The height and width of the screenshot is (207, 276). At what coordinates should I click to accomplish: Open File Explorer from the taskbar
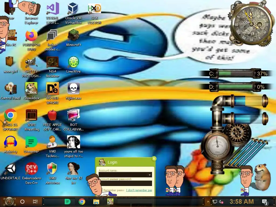pos(96,202)
